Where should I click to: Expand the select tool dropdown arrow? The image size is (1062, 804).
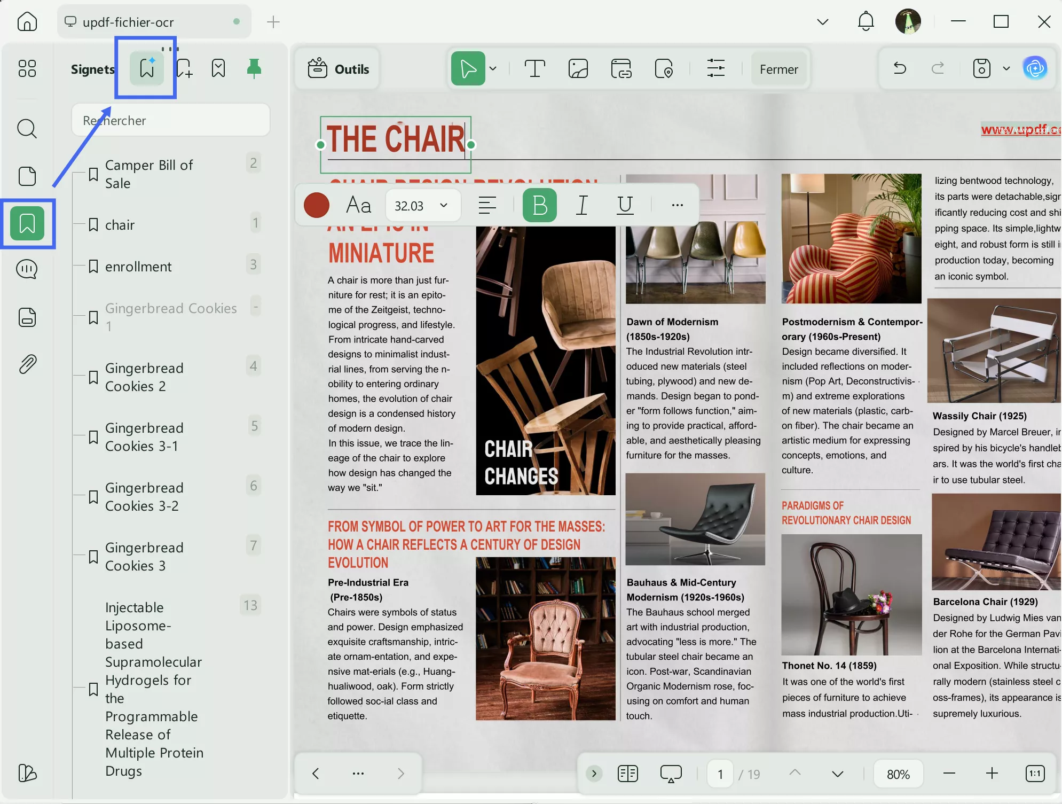[x=493, y=68]
